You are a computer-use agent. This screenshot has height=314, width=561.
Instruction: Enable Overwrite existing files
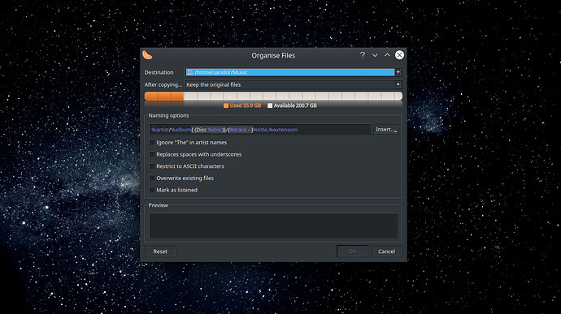[x=152, y=178]
